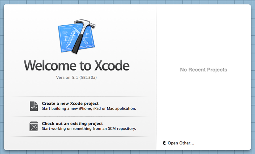Click the separator line between the two project options
This screenshot has height=154, width=255.
click(x=80, y=116)
